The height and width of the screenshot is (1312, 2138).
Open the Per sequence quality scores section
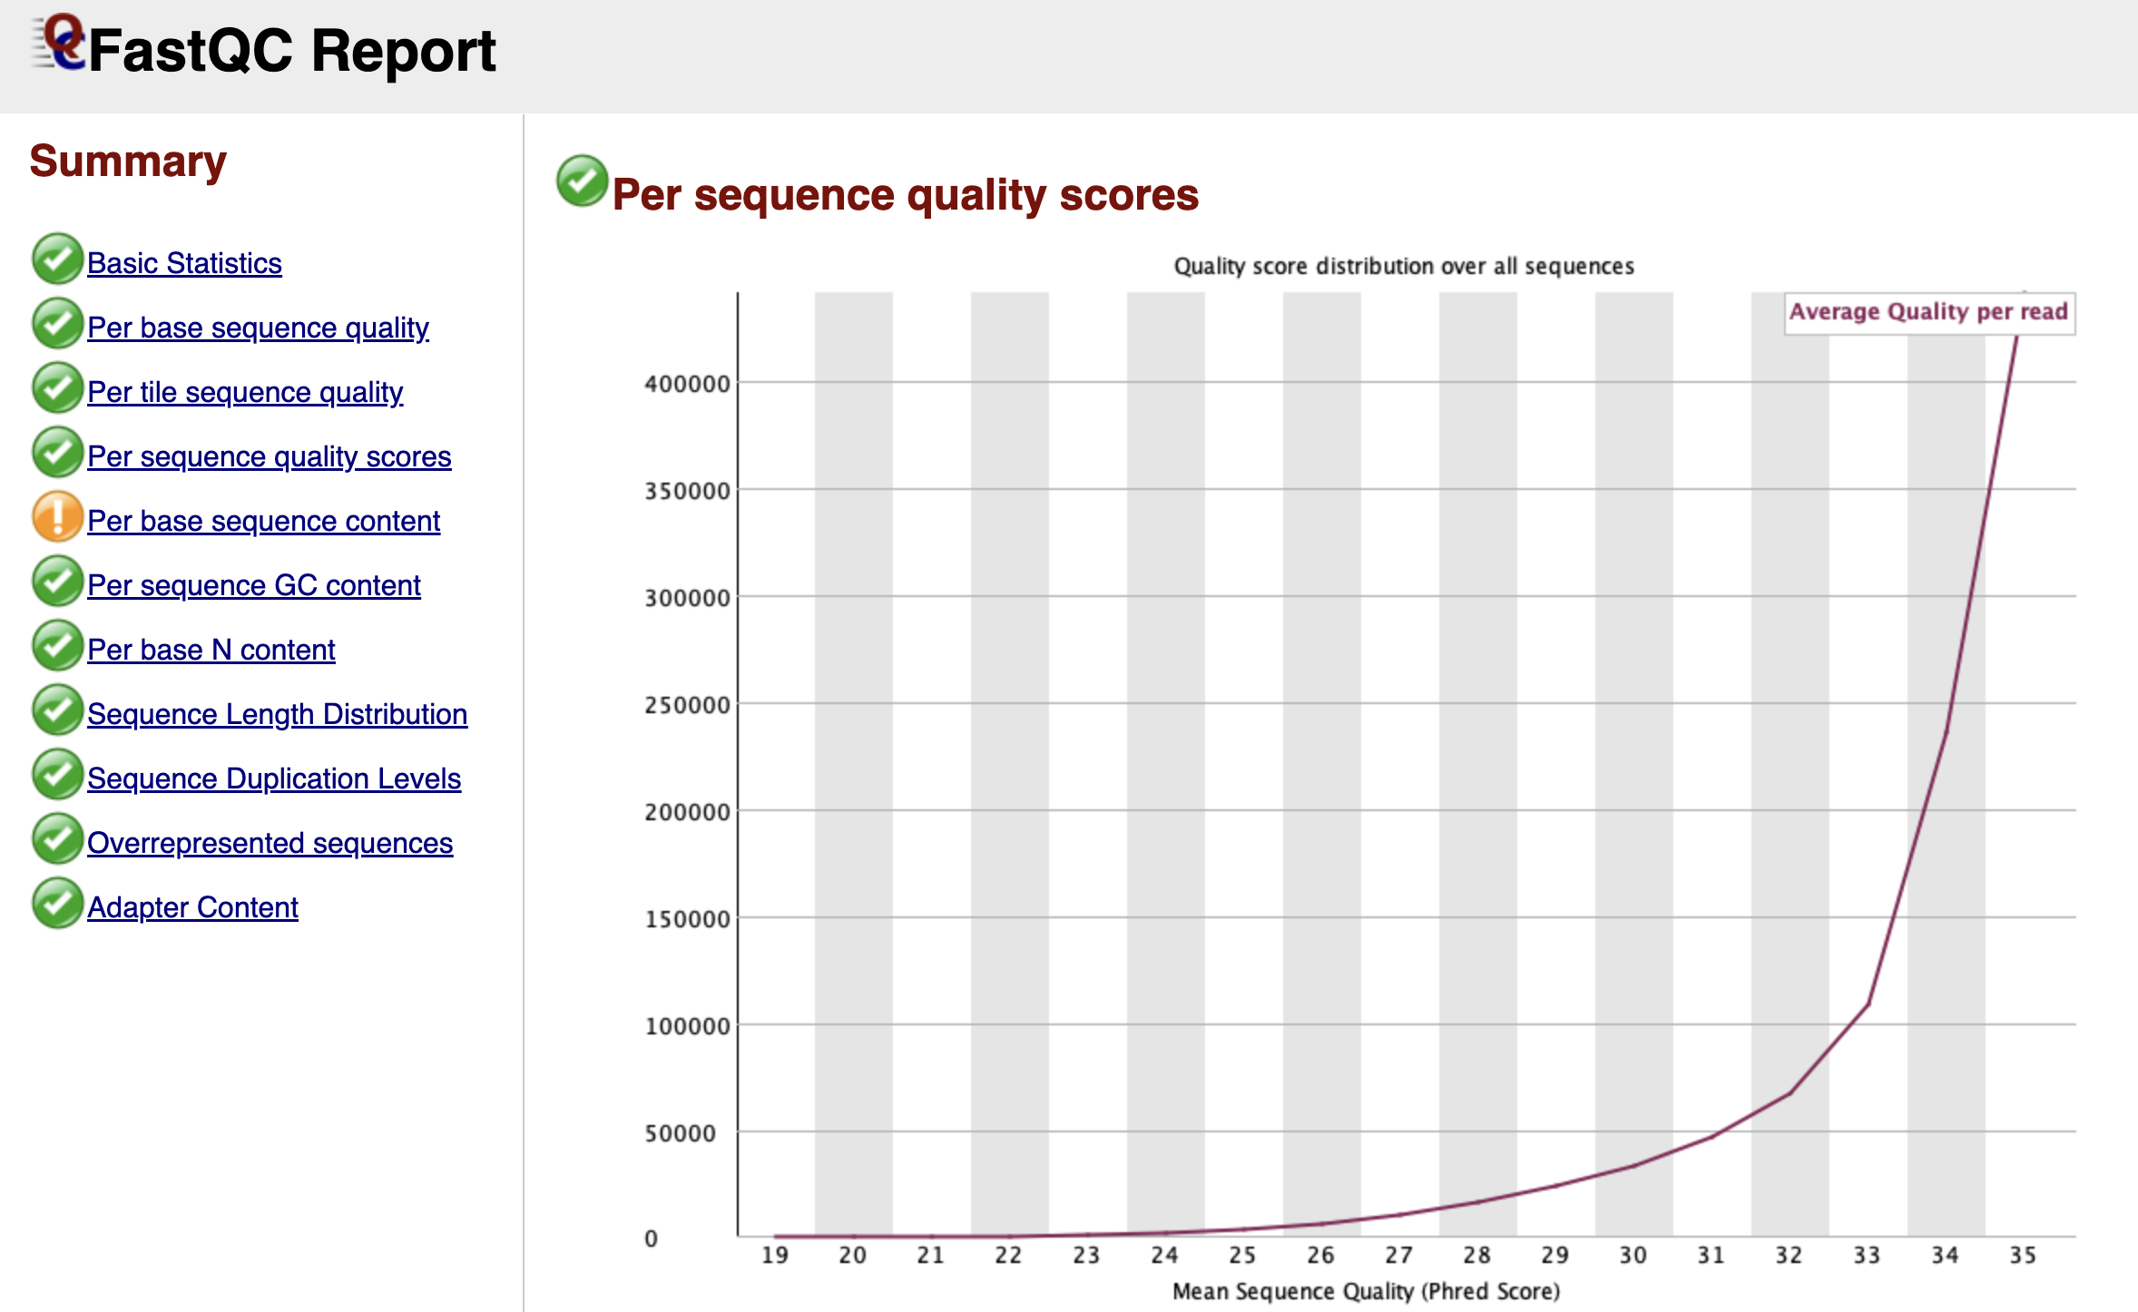tap(269, 456)
